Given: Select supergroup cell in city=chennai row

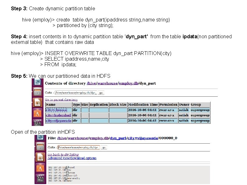Looking at the screenshot, I should tap(200, 110).
